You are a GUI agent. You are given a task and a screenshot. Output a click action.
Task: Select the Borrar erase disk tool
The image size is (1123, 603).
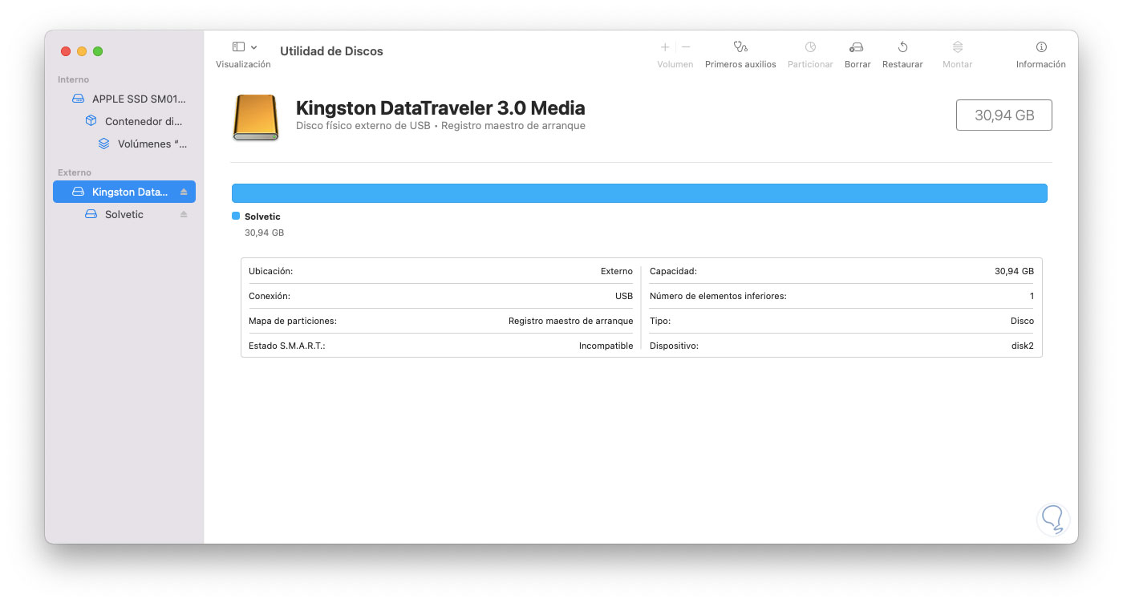(857, 47)
